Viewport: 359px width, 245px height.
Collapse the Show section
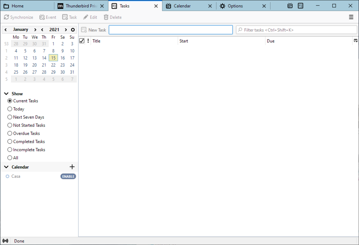point(6,94)
